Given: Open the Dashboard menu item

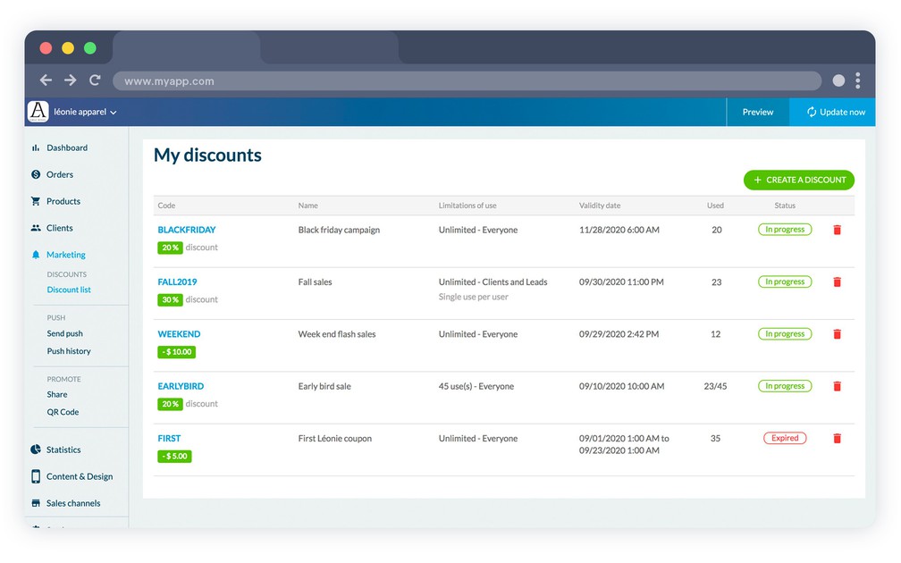Looking at the screenshot, I should (x=67, y=147).
